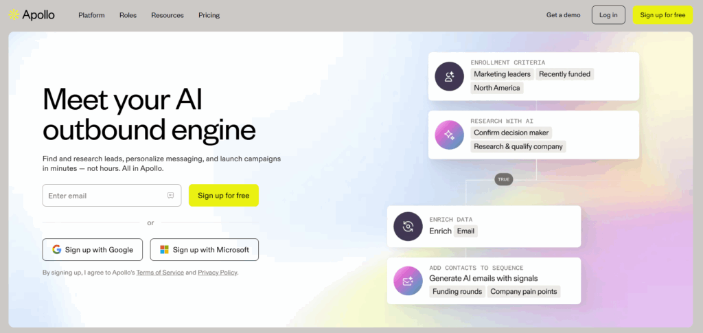Screen dimensions: 703x333
Task: Sign up with Microsoft
Action: point(205,250)
